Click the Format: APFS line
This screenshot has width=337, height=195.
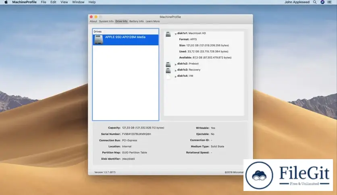[x=188, y=39]
